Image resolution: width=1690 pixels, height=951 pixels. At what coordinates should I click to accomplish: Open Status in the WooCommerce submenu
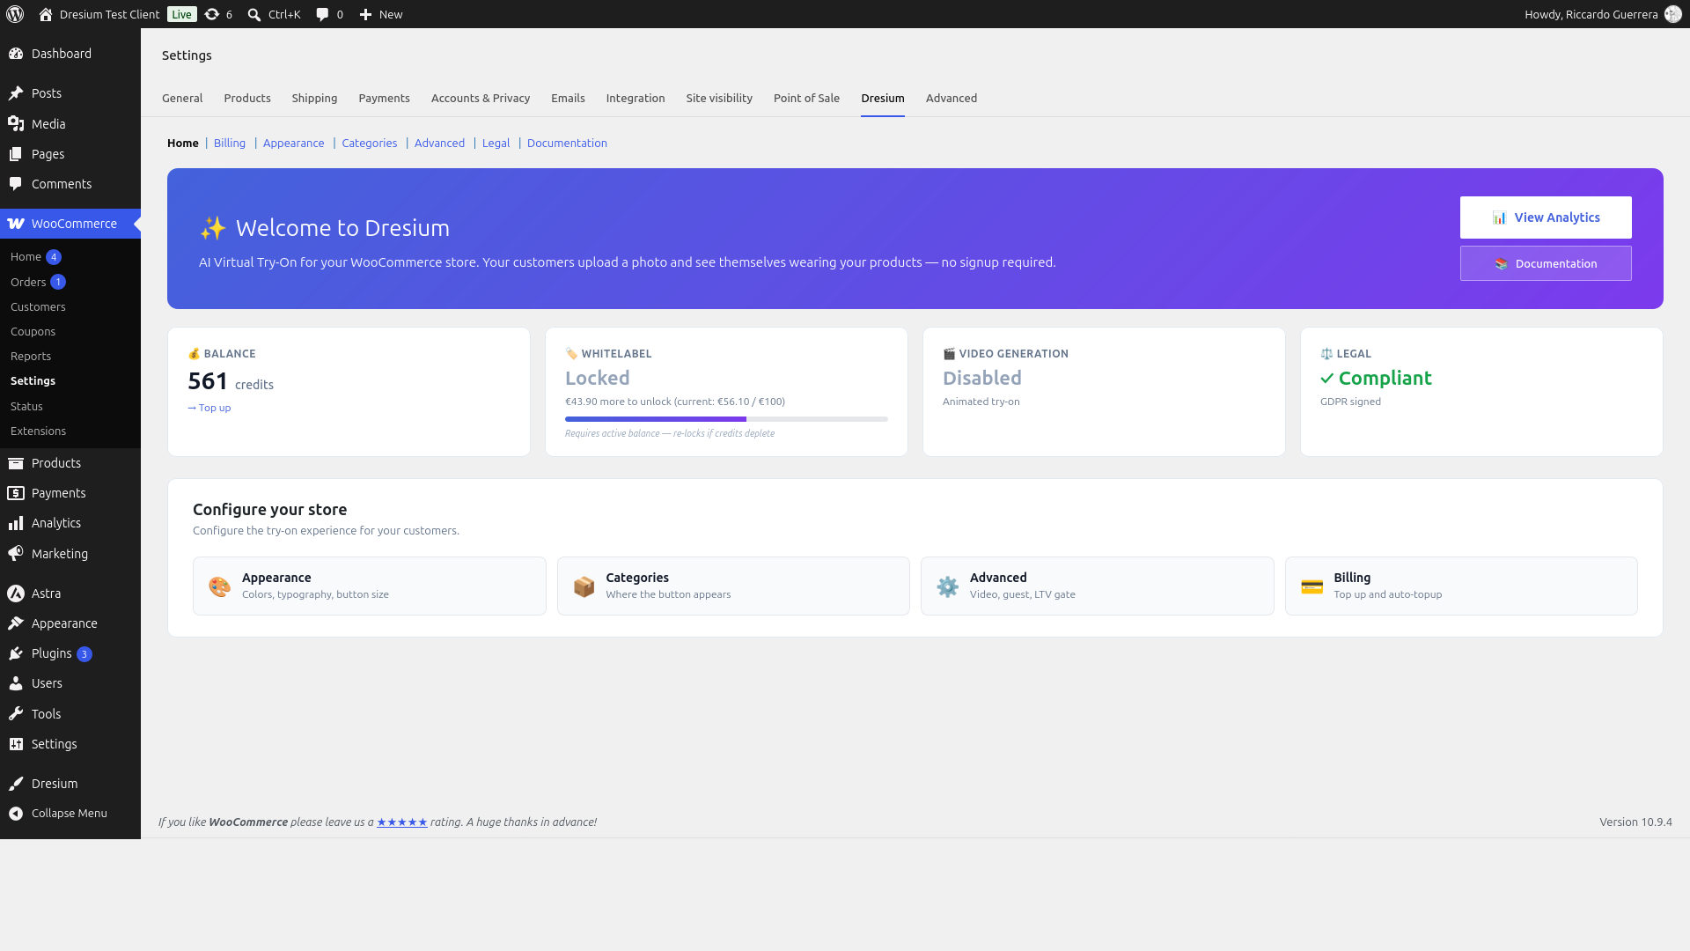[x=26, y=407]
